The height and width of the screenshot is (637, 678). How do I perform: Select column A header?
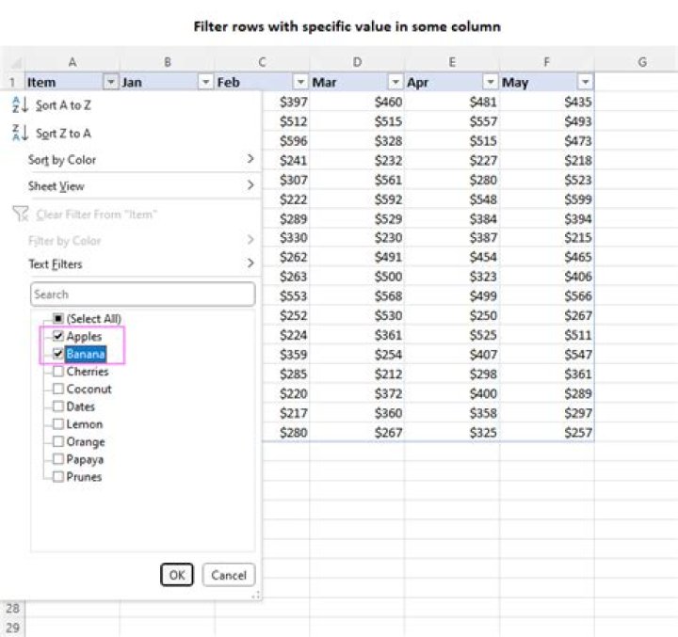73,62
